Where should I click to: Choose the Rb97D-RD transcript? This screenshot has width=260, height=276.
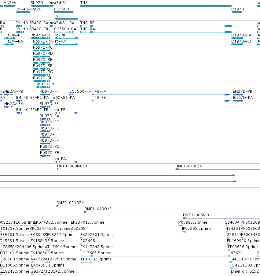coord(43,53)
